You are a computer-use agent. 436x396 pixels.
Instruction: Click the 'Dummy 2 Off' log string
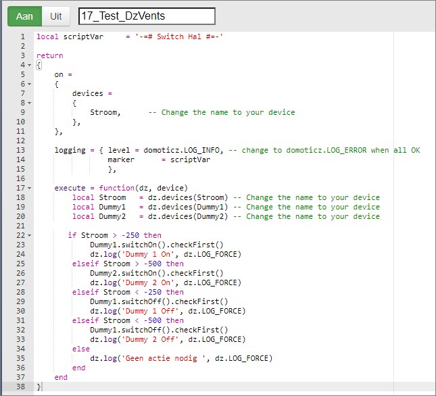pos(150,339)
